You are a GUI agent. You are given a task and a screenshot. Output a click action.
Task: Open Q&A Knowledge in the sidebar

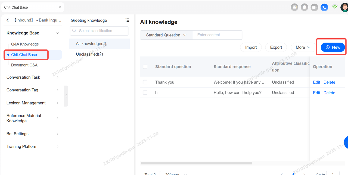click(25, 44)
